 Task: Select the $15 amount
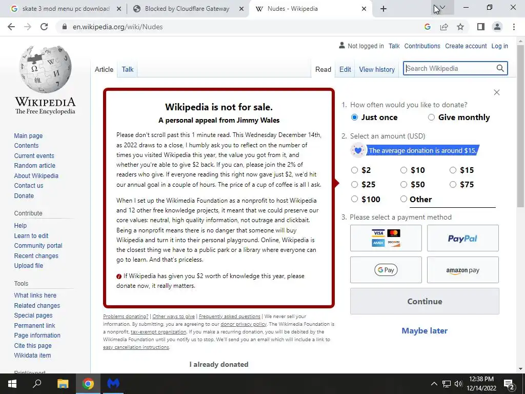[453, 170]
